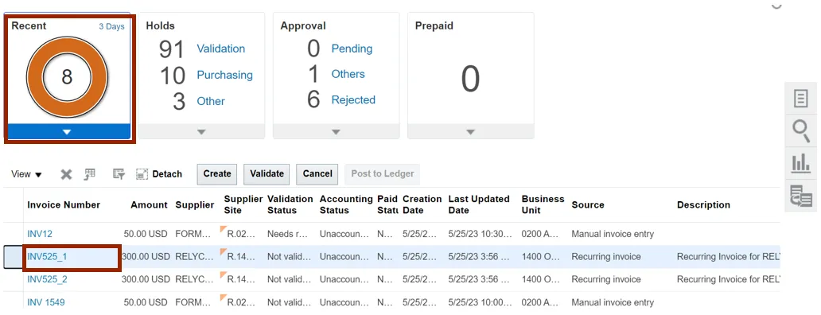Screen dimensions: 821x315
Task: Click the query by example filter icon
Action: click(119, 174)
